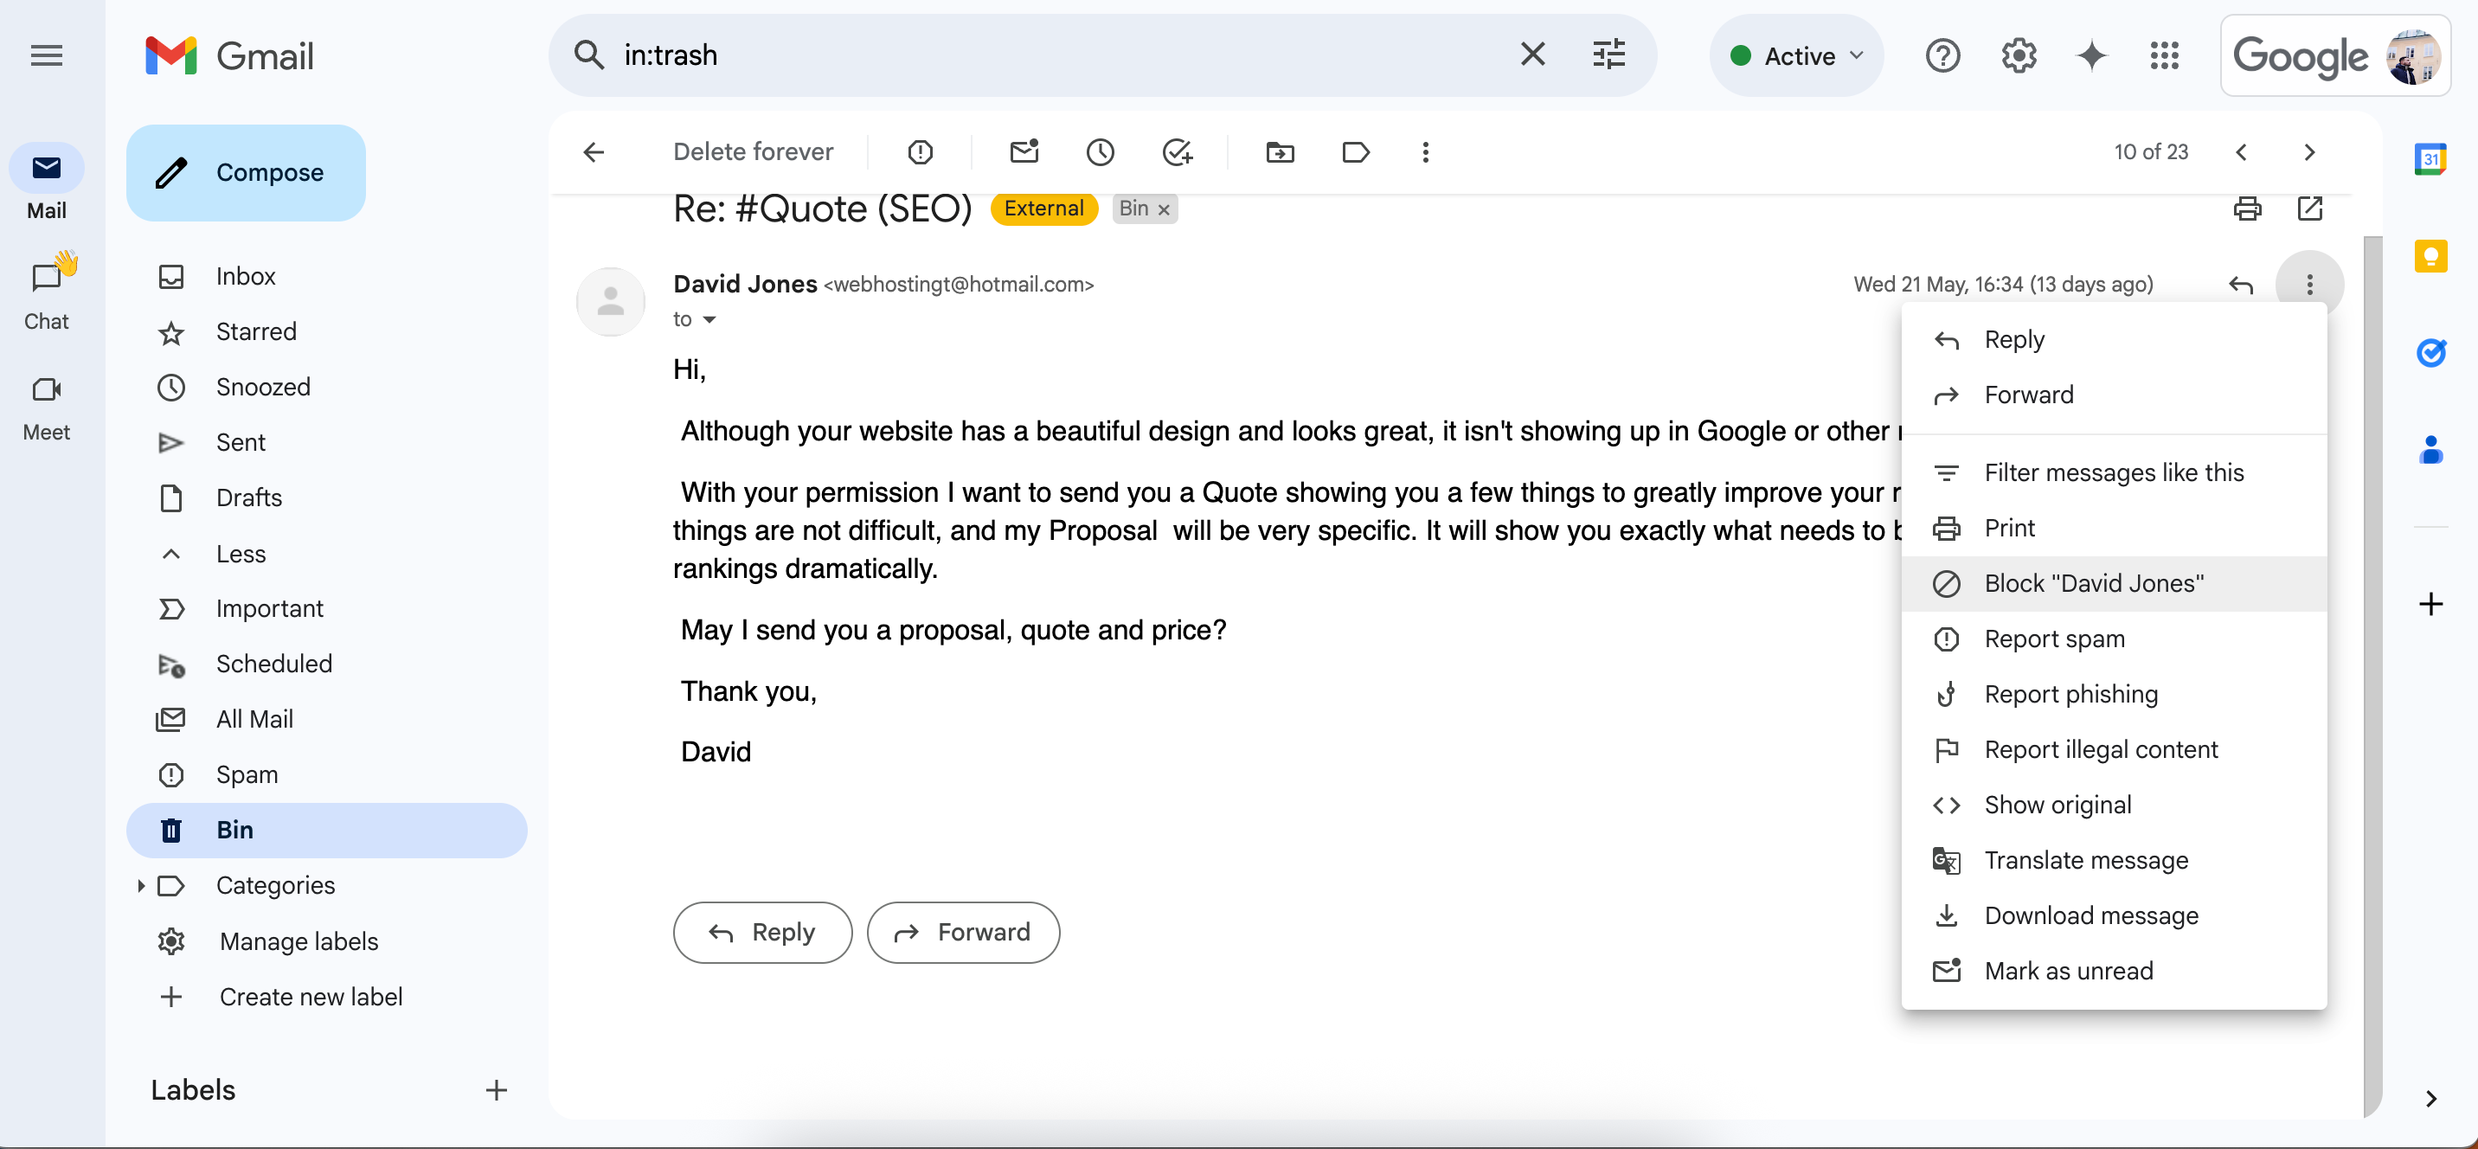The height and width of the screenshot is (1149, 2478).
Task: Open the email in a new window
Action: tap(2311, 209)
